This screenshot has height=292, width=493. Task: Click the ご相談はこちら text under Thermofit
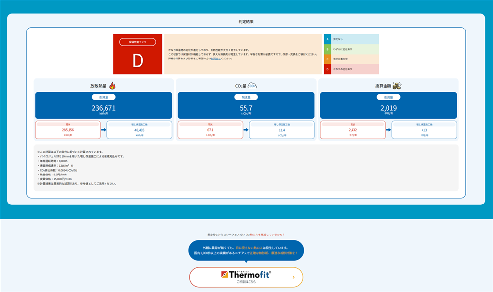point(246,282)
